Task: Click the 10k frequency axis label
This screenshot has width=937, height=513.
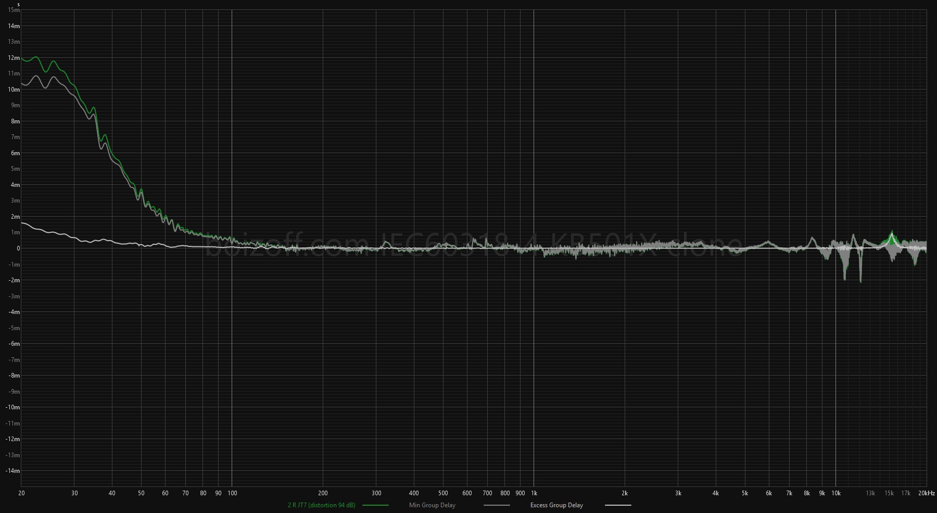Action: [835, 493]
